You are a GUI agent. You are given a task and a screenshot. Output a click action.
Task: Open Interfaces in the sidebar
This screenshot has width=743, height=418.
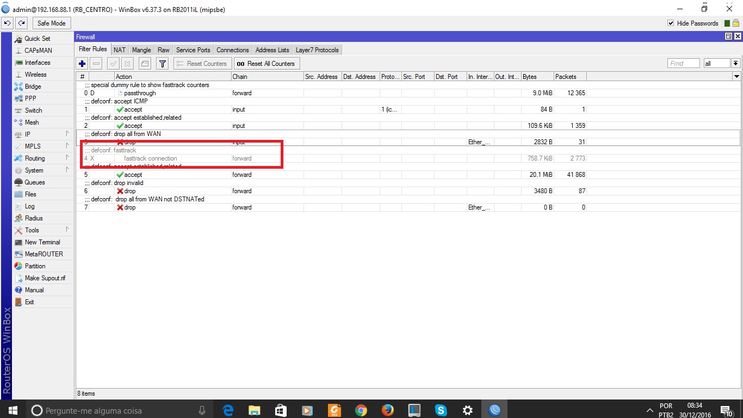click(43, 63)
